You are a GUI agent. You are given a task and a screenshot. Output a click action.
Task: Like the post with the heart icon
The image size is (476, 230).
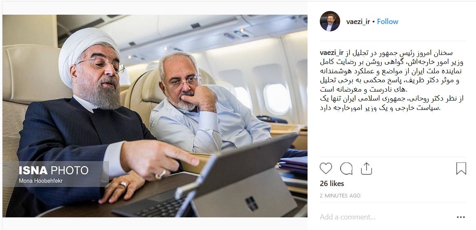[x=326, y=169]
